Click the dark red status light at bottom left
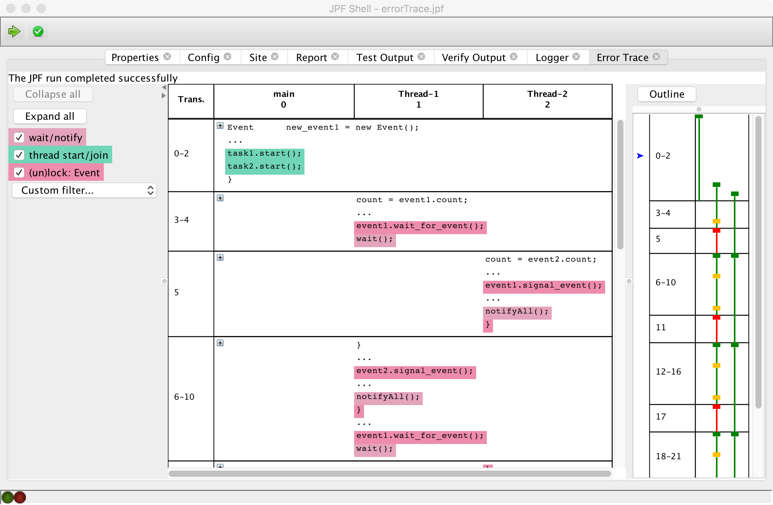 tap(20, 497)
